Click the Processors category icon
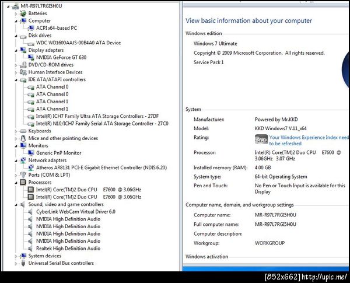350x283 pixels. [x=23, y=182]
